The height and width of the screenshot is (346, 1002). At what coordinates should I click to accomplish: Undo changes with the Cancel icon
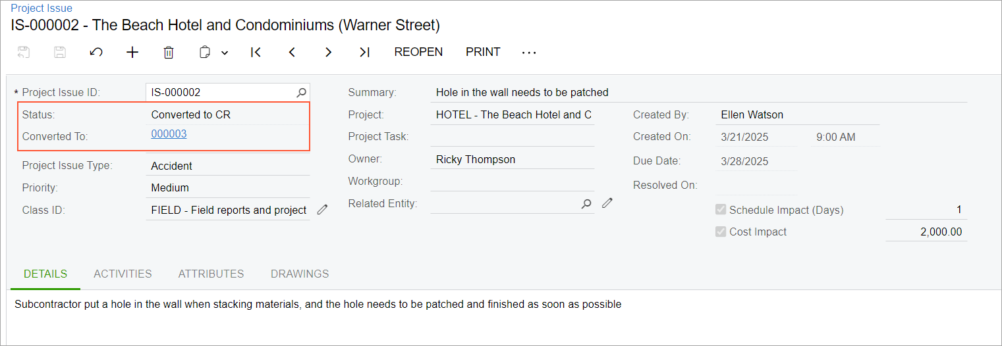[96, 53]
